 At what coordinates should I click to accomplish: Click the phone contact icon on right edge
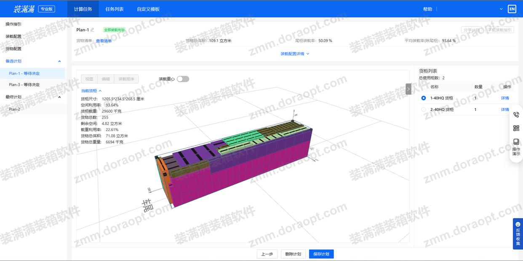coord(516,114)
